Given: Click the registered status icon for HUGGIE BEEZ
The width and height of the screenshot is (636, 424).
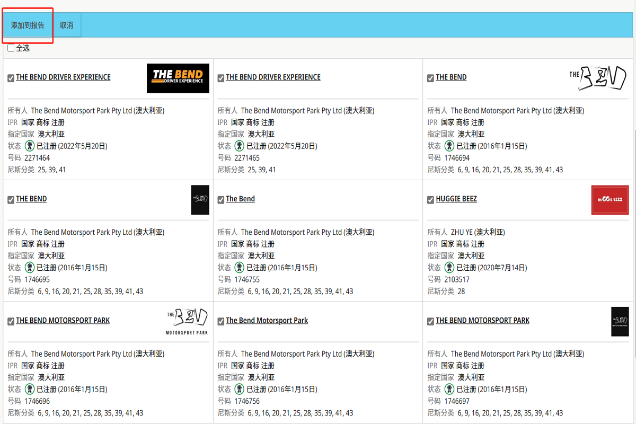Looking at the screenshot, I should click(450, 268).
